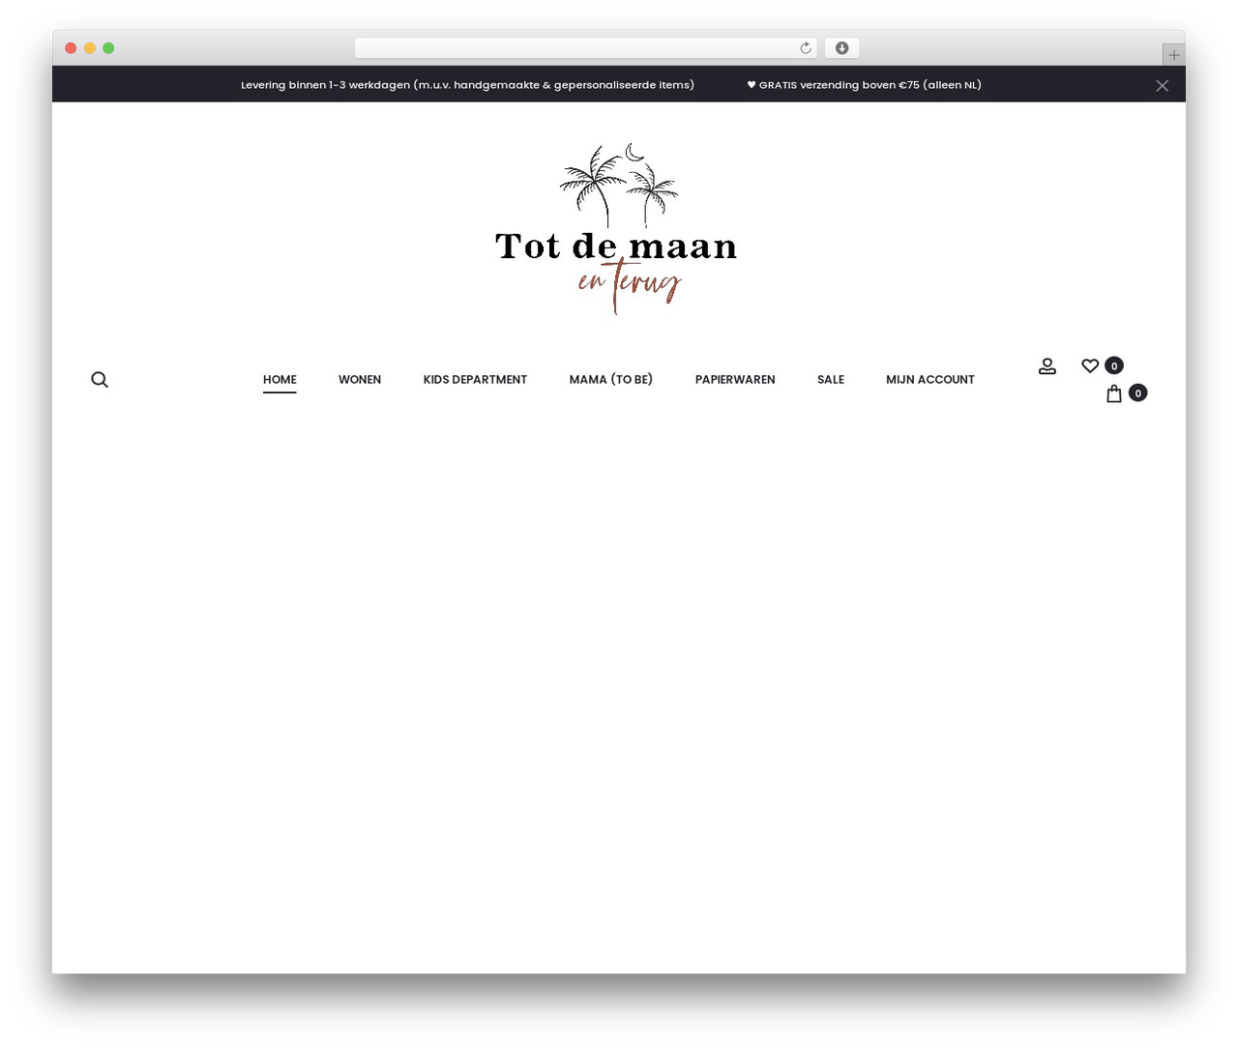This screenshot has height=1048, width=1238.
Task: Reload the page using the refresh icon
Action: 806,48
